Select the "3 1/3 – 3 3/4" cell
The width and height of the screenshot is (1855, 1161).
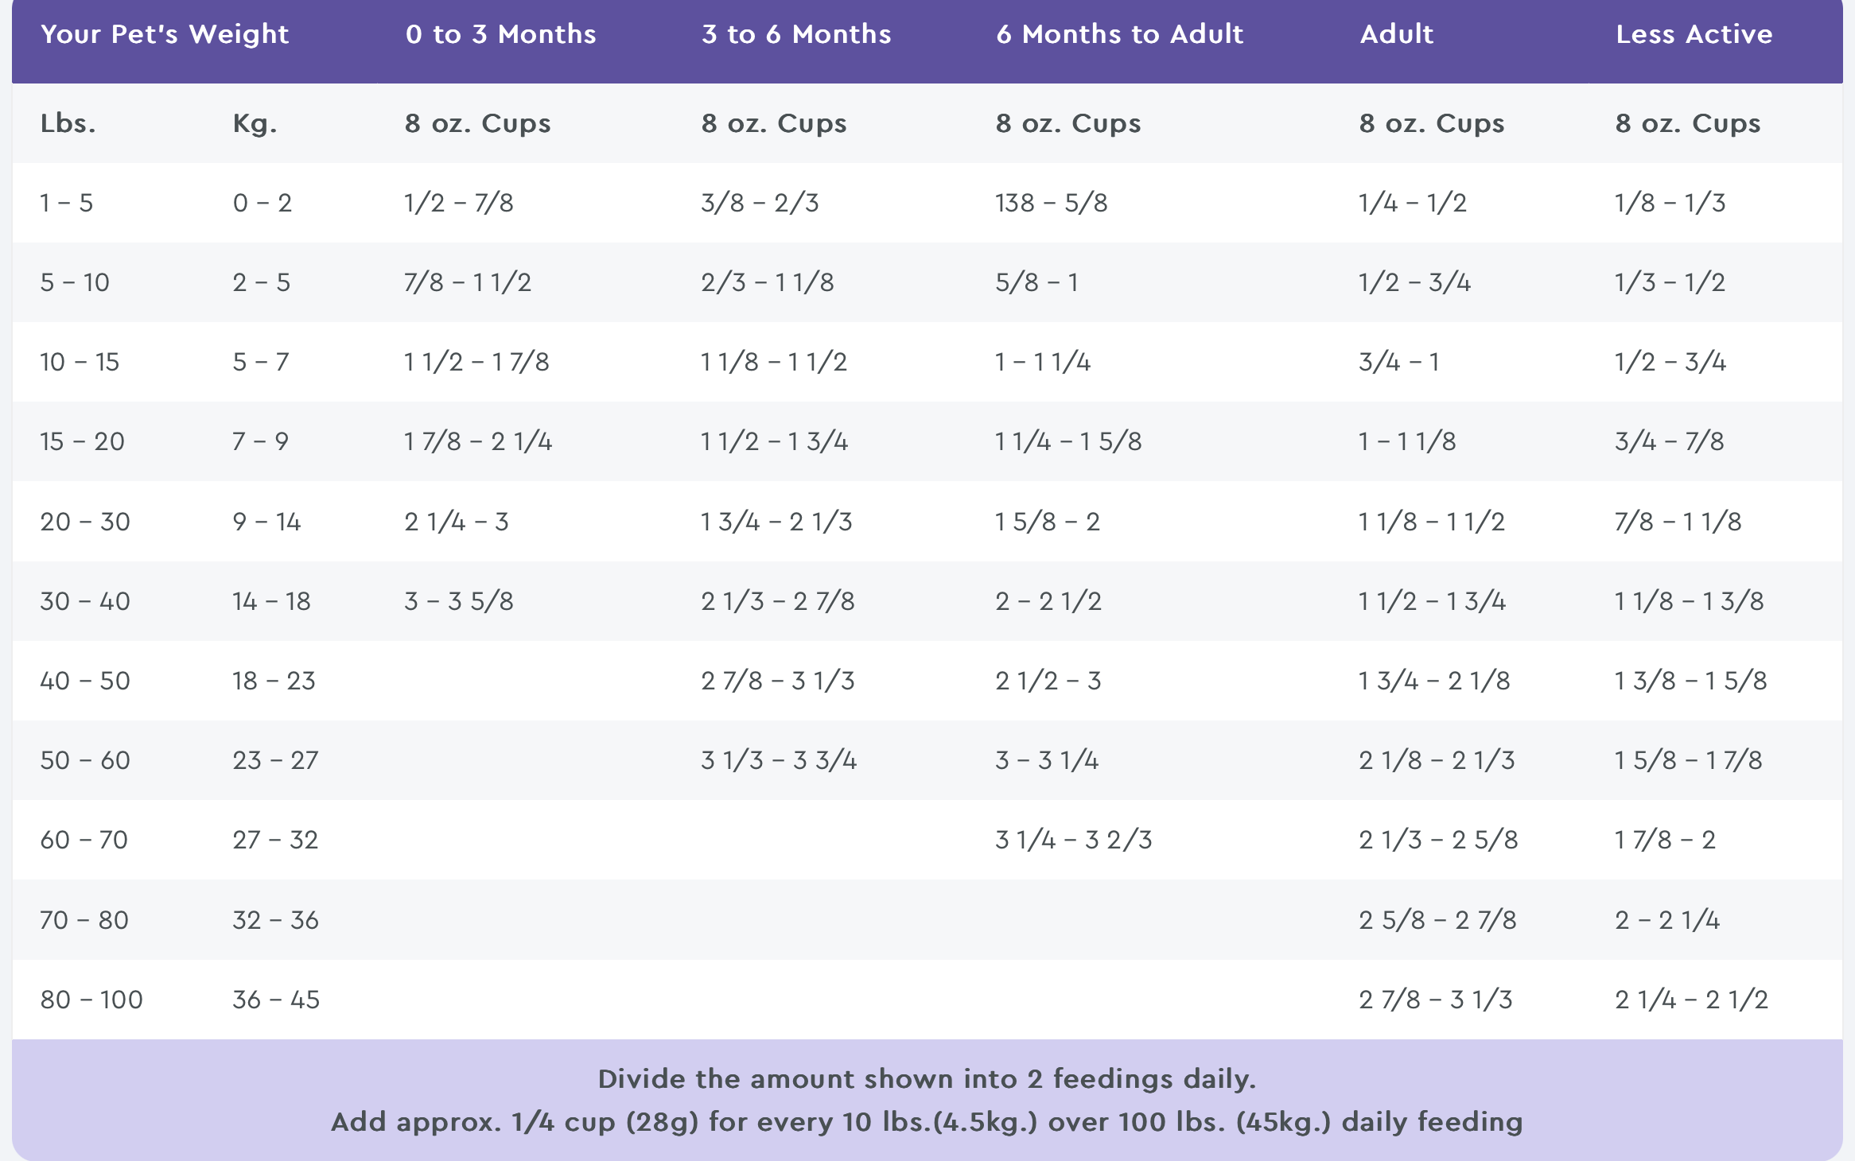pos(778,760)
